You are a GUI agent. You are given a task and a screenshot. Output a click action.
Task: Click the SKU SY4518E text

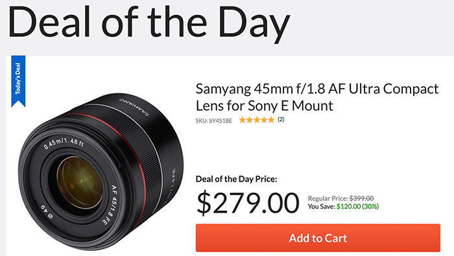tap(213, 121)
